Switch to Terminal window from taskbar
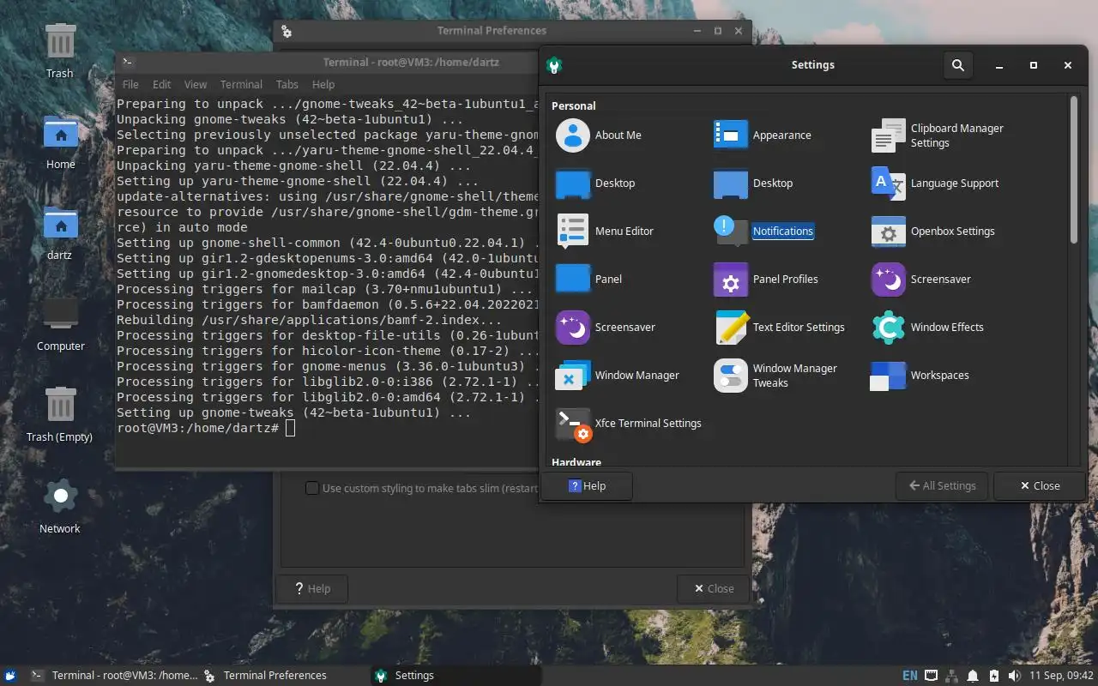The height and width of the screenshot is (686, 1098). (114, 676)
